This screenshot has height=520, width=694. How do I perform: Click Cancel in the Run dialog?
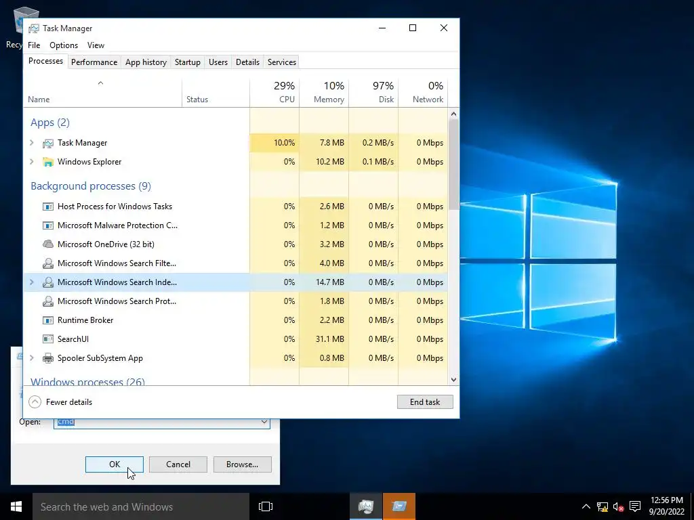pos(178,464)
